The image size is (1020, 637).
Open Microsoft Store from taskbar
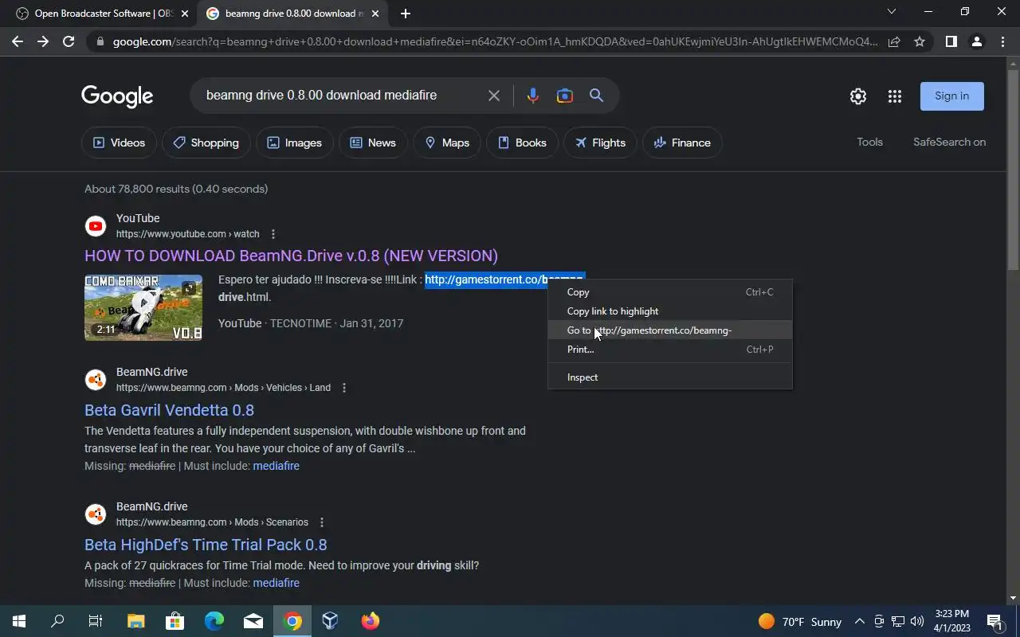click(175, 621)
